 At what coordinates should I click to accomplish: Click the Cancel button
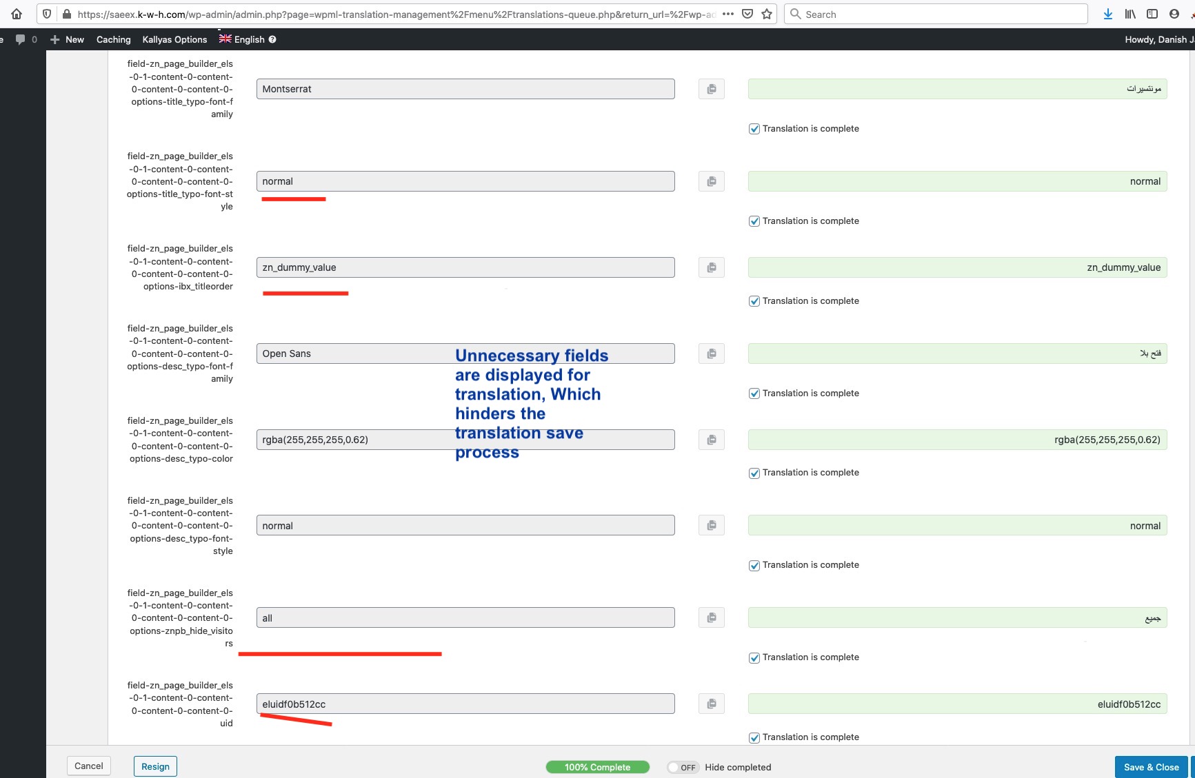point(89,766)
